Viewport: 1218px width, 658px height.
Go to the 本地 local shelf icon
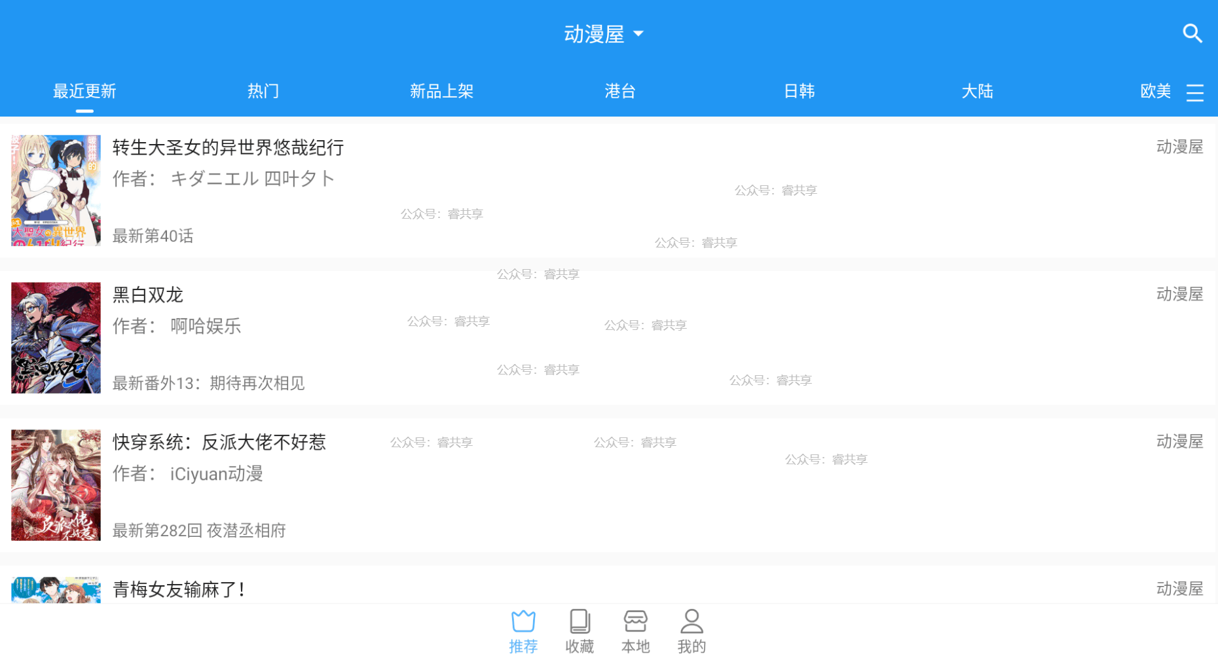(635, 621)
